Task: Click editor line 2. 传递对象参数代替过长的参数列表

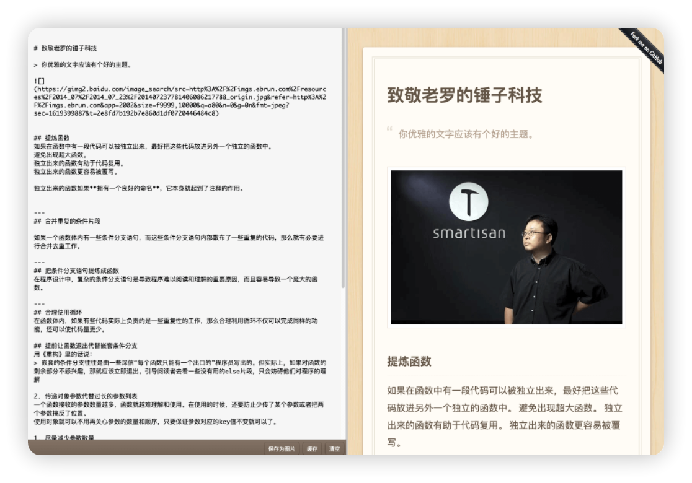Action: pyautogui.click(x=86, y=396)
